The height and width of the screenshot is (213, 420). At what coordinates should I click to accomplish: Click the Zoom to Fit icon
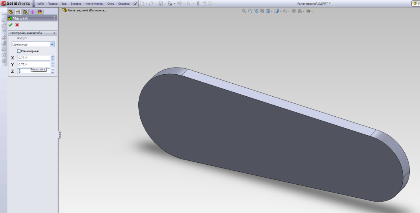[245, 11]
